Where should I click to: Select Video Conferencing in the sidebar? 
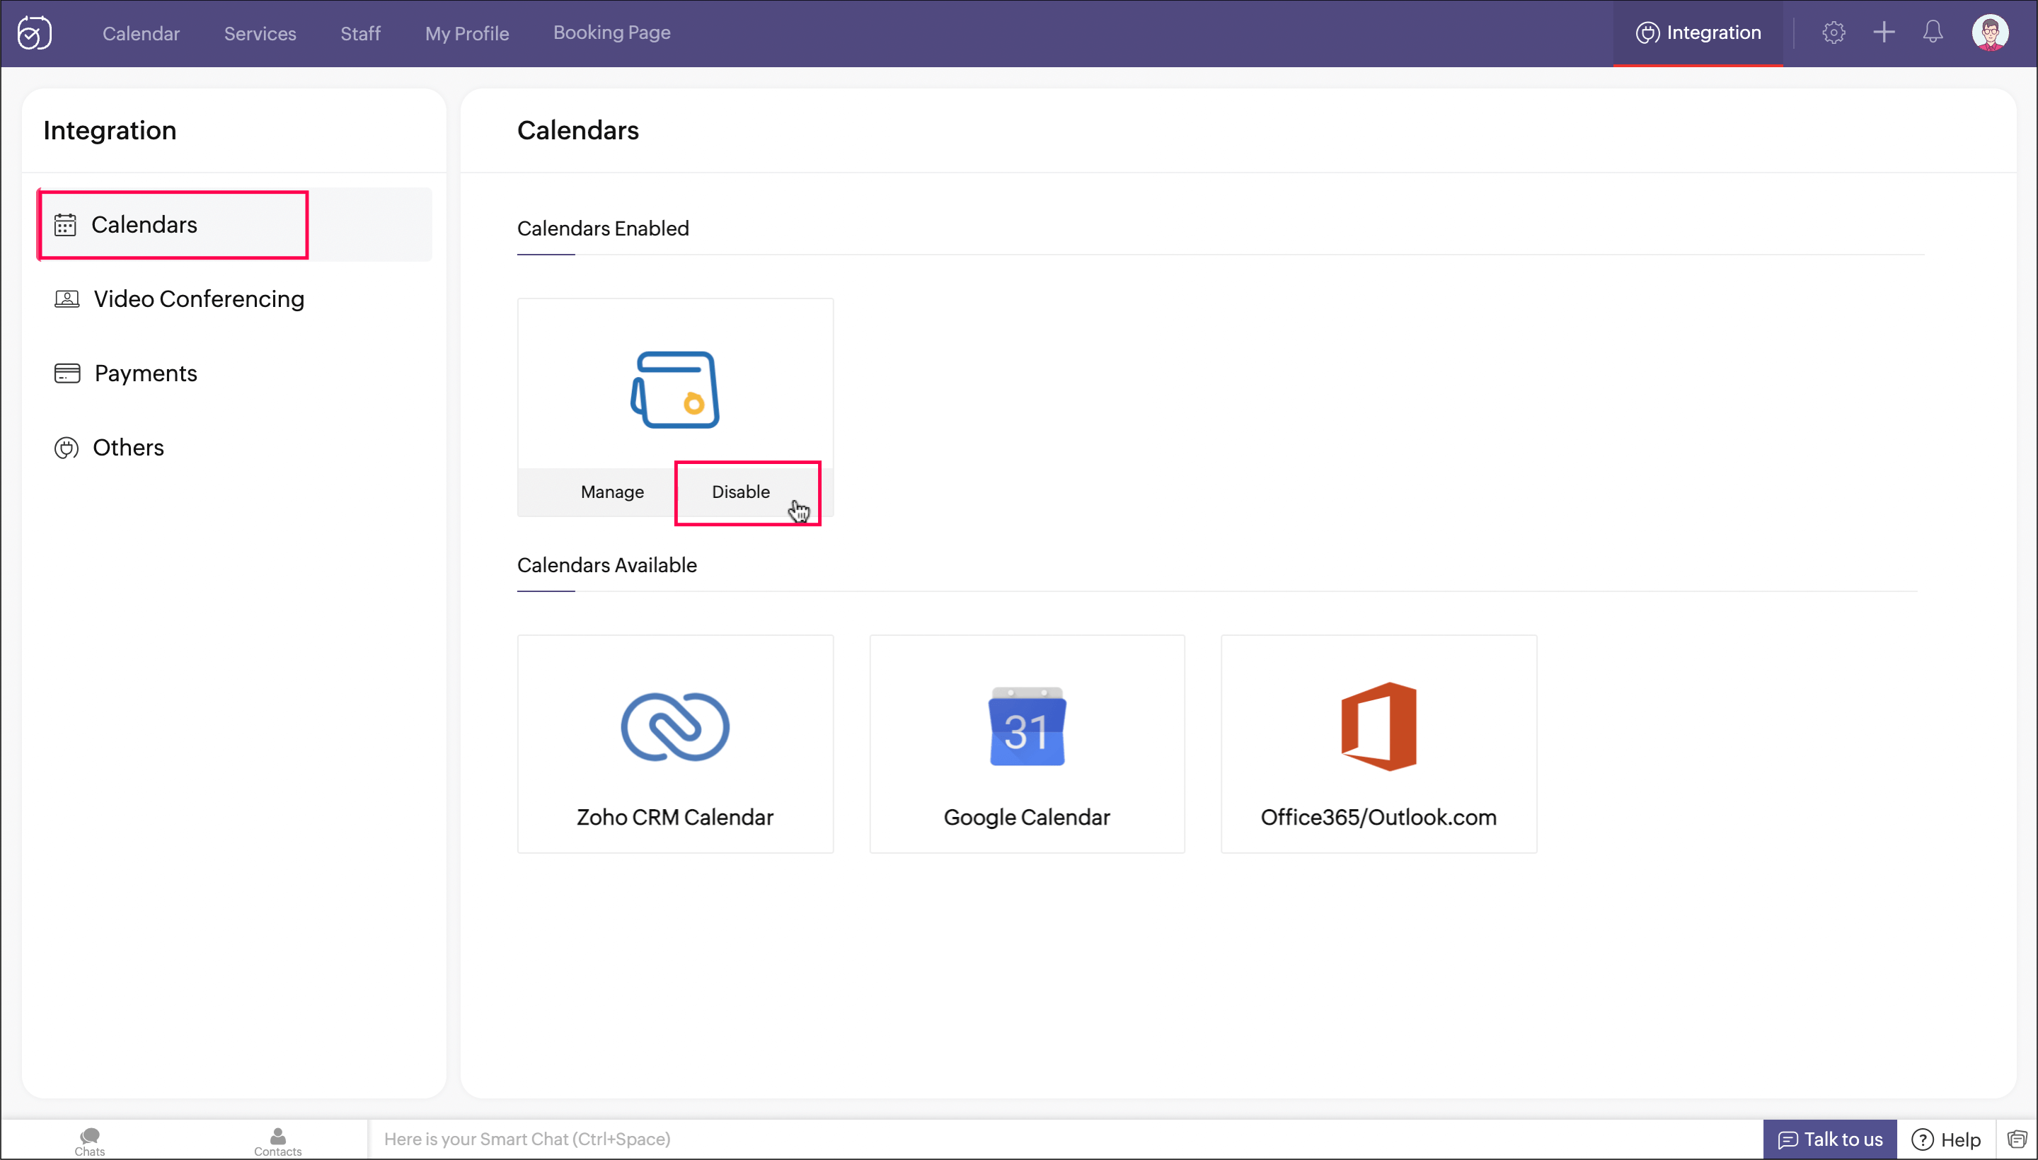pyautogui.click(x=200, y=298)
